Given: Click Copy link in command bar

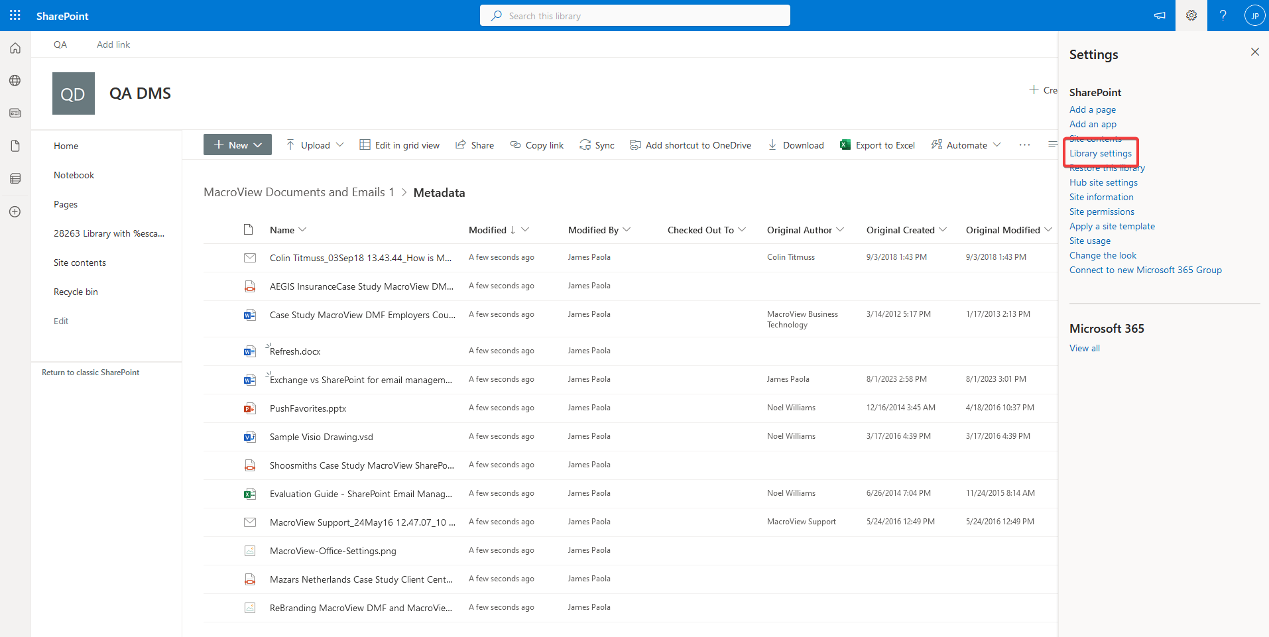Looking at the screenshot, I should 536,145.
